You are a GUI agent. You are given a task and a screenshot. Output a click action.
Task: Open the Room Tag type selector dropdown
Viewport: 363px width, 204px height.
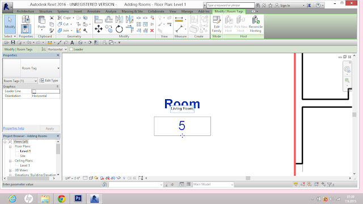(58, 68)
